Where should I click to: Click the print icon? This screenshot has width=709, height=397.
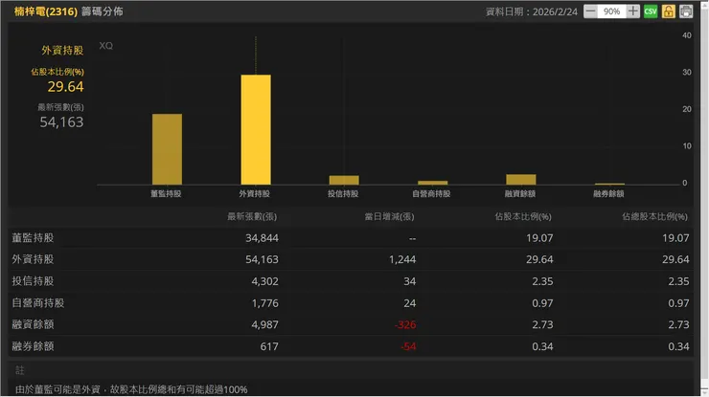click(x=685, y=11)
